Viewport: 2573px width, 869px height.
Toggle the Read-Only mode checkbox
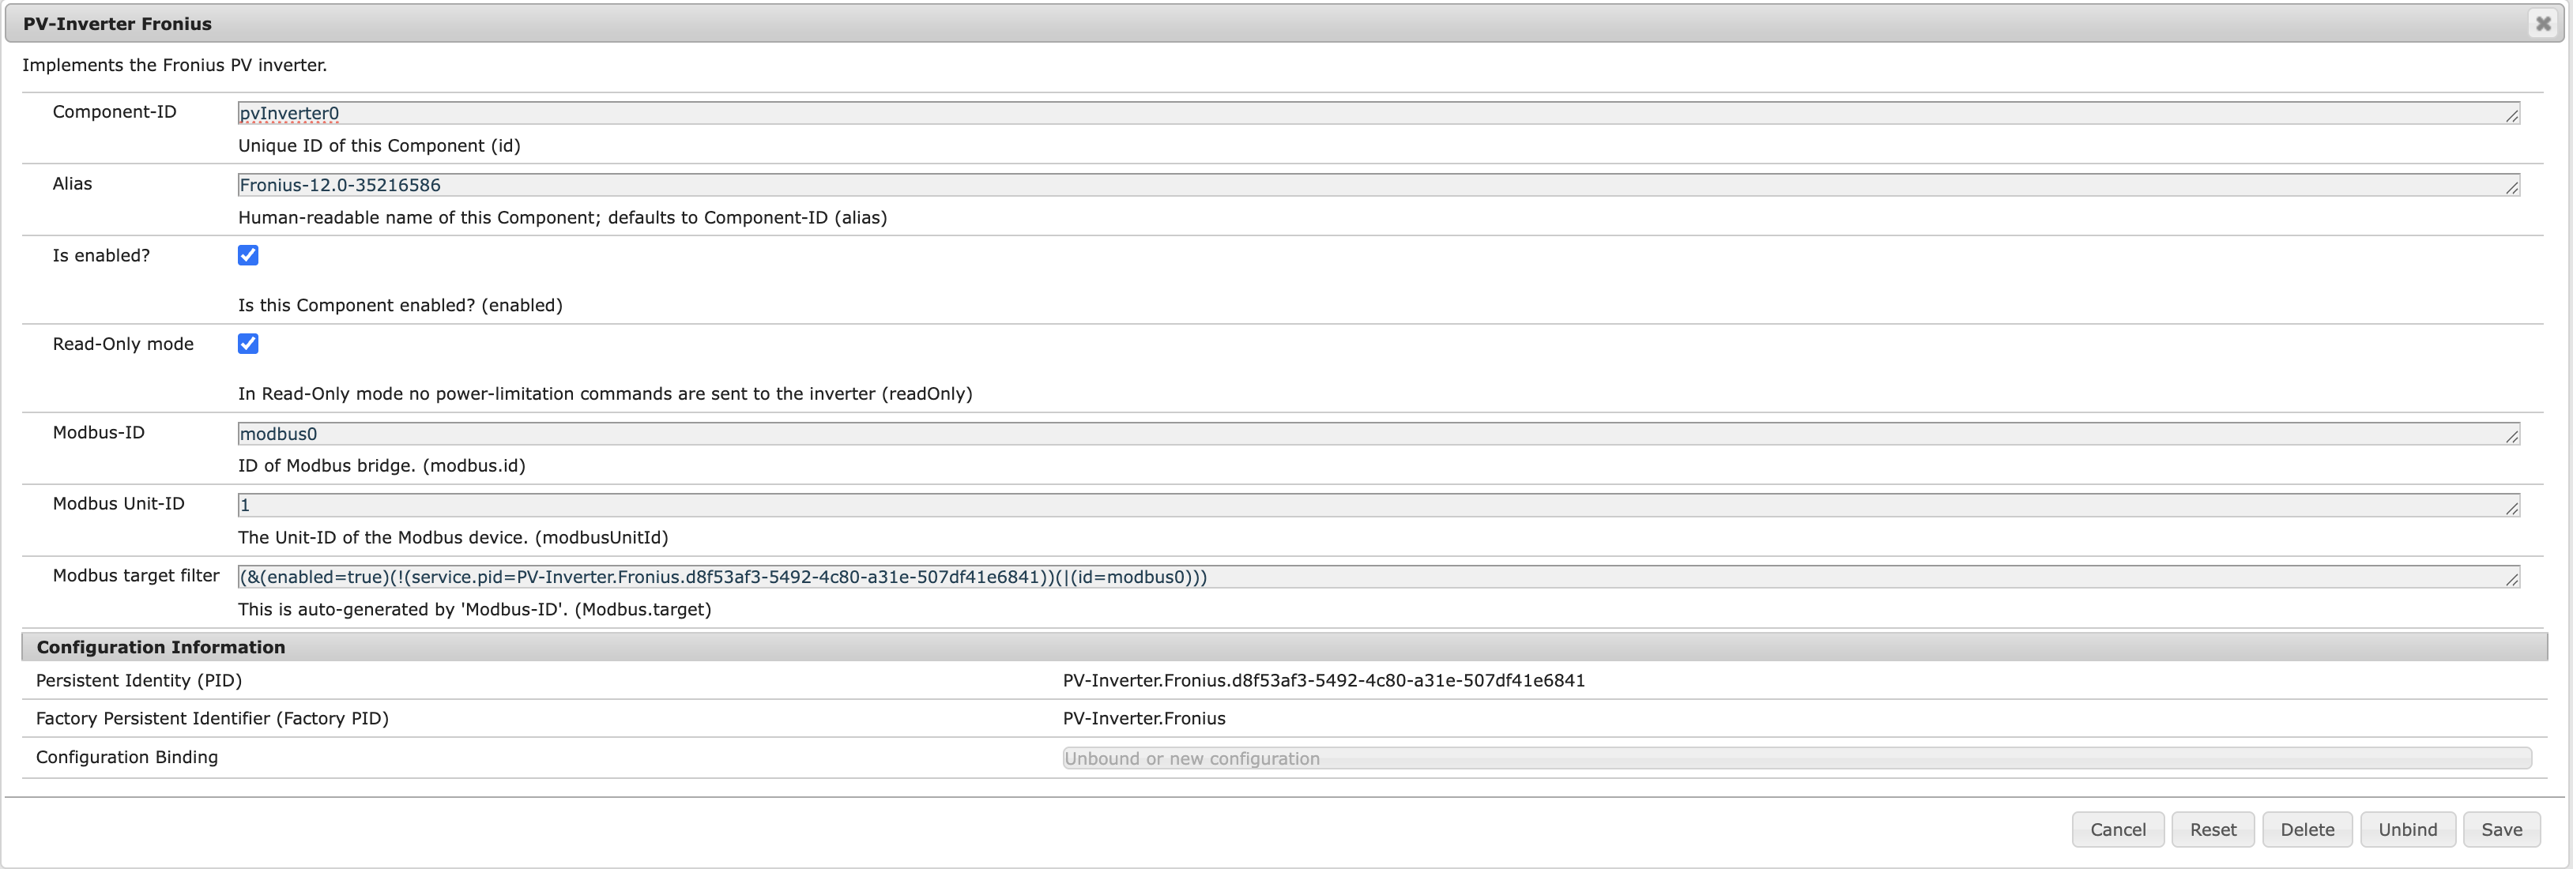(247, 344)
